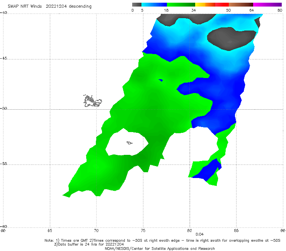Click the Kerguelen Islands coastline outline
This screenshot has width=286, height=251.
tap(92, 101)
